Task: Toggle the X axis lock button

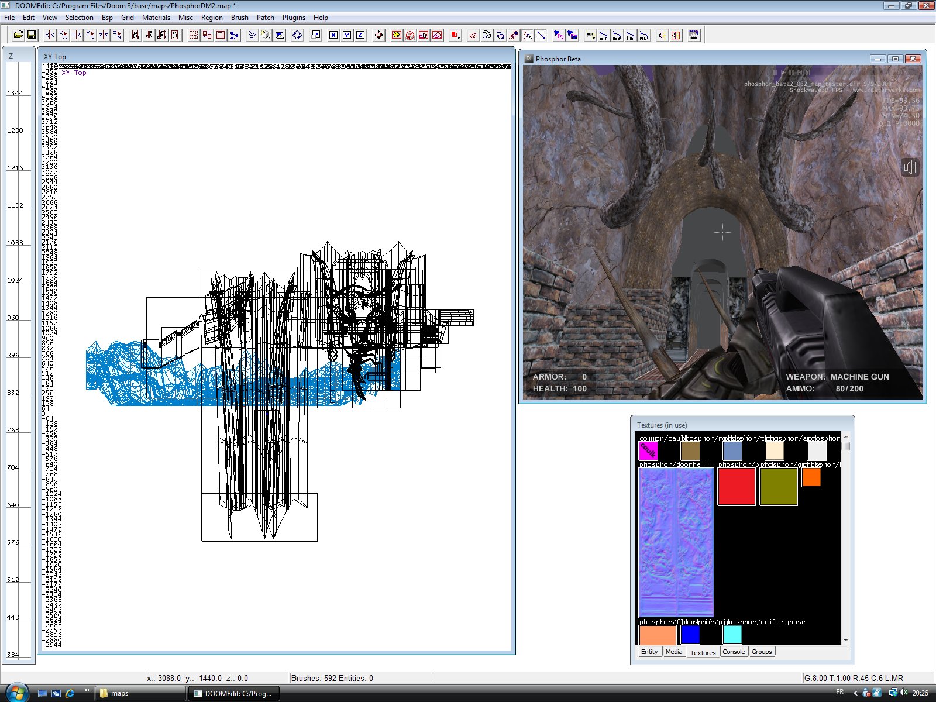Action: point(333,35)
